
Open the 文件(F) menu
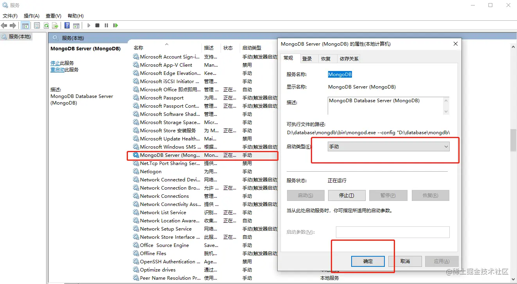10,16
